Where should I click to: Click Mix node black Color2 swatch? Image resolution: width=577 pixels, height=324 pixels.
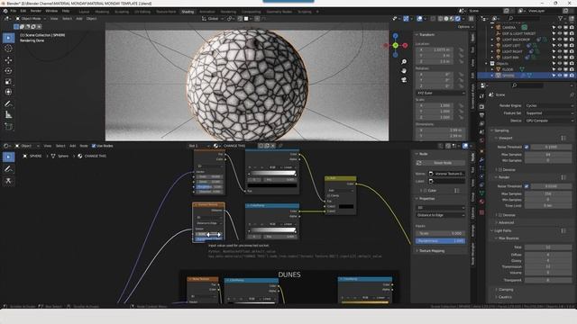(x=346, y=206)
